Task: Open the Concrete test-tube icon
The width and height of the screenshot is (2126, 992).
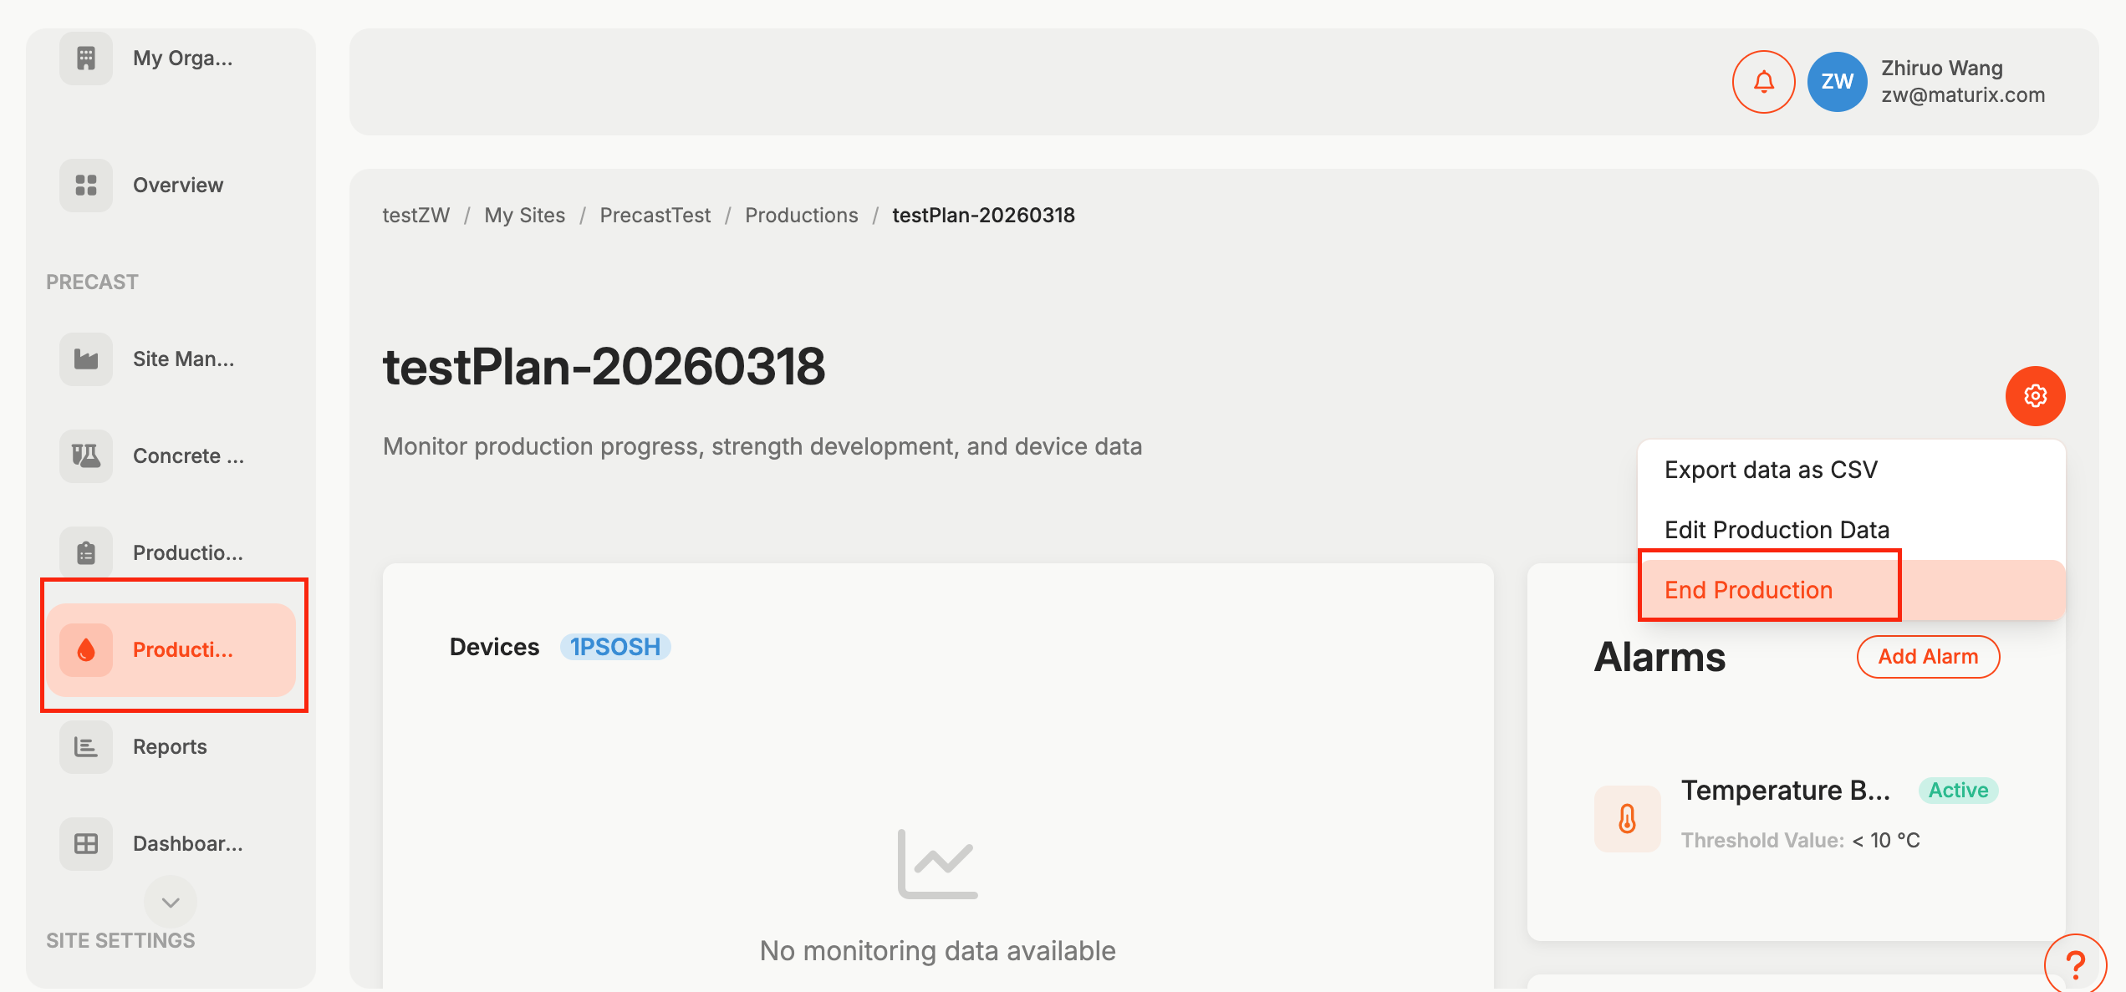Action: (85, 455)
